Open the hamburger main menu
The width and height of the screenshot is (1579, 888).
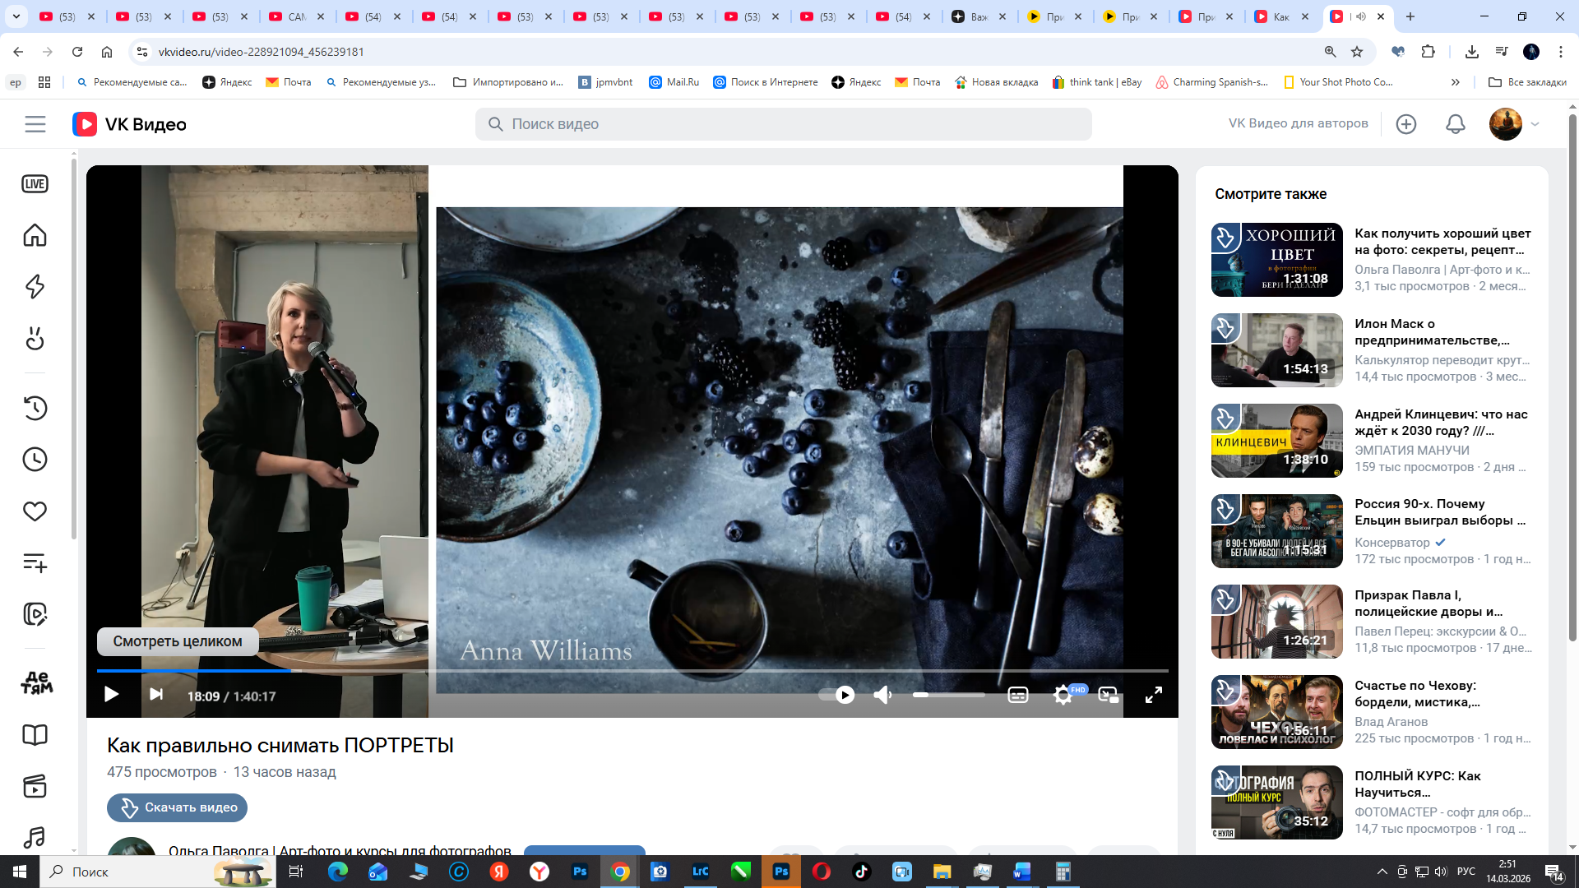pyautogui.click(x=35, y=124)
